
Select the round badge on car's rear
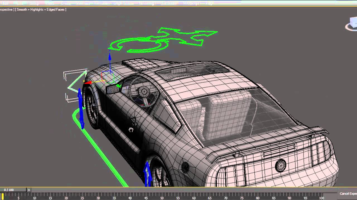281,166
